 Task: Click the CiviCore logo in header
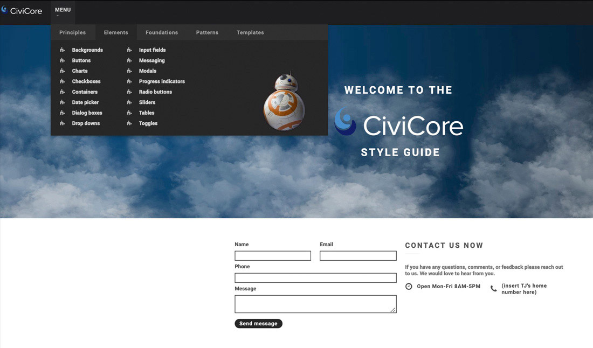click(x=22, y=10)
